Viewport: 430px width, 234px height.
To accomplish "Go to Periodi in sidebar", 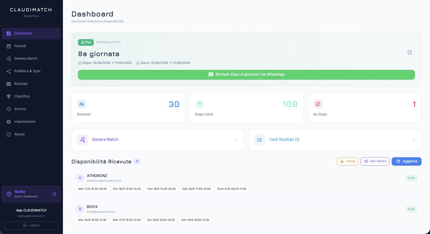I will click(31, 46).
